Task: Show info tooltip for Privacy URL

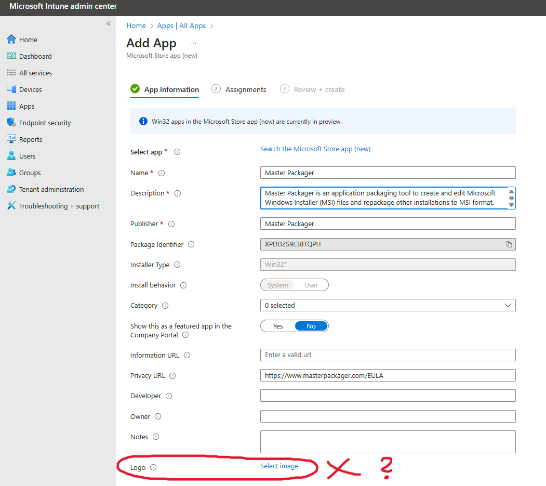Action: tap(172, 376)
